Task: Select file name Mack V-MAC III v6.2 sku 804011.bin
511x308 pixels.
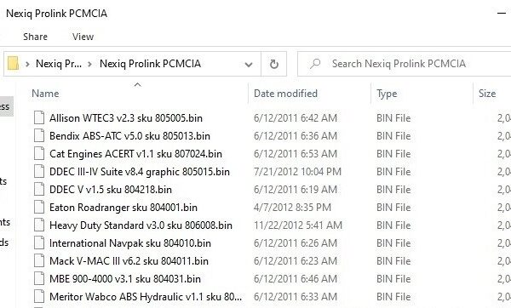Action: click(129, 261)
